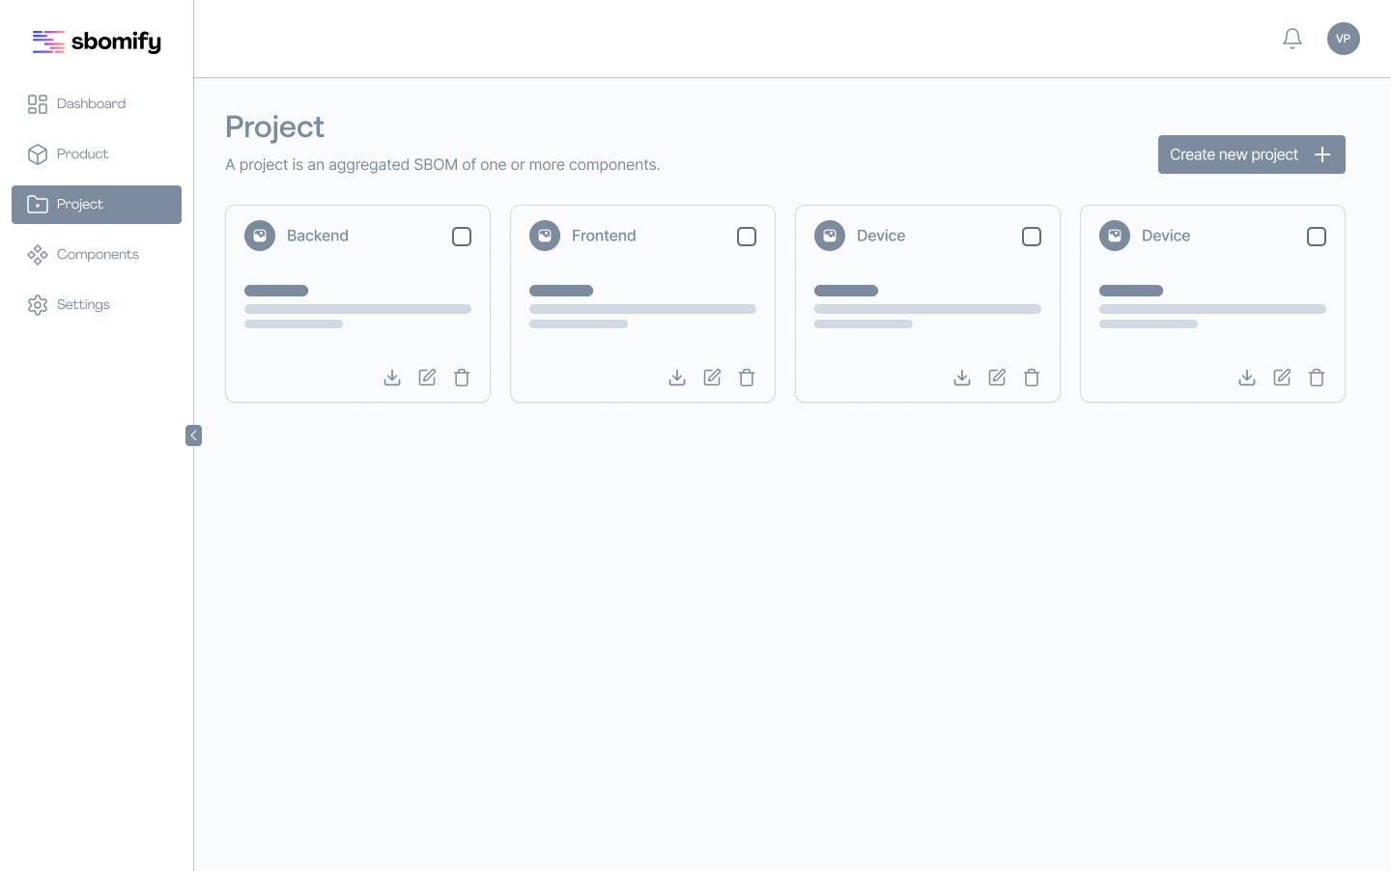This screenshot has width=1391, height=871.
Task: Open the notifications bell
Action: (x=1292, y=39)
